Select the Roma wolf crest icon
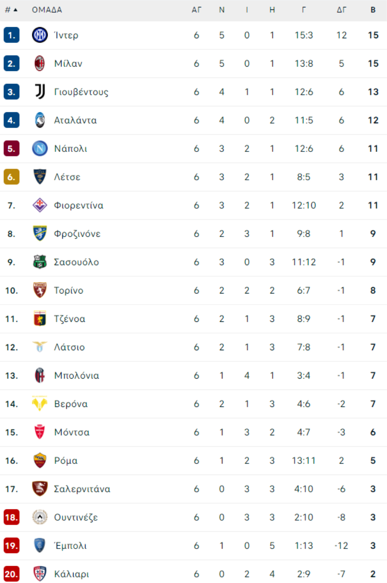The height and width of the screenshot is (583, 387). point(40,461)
